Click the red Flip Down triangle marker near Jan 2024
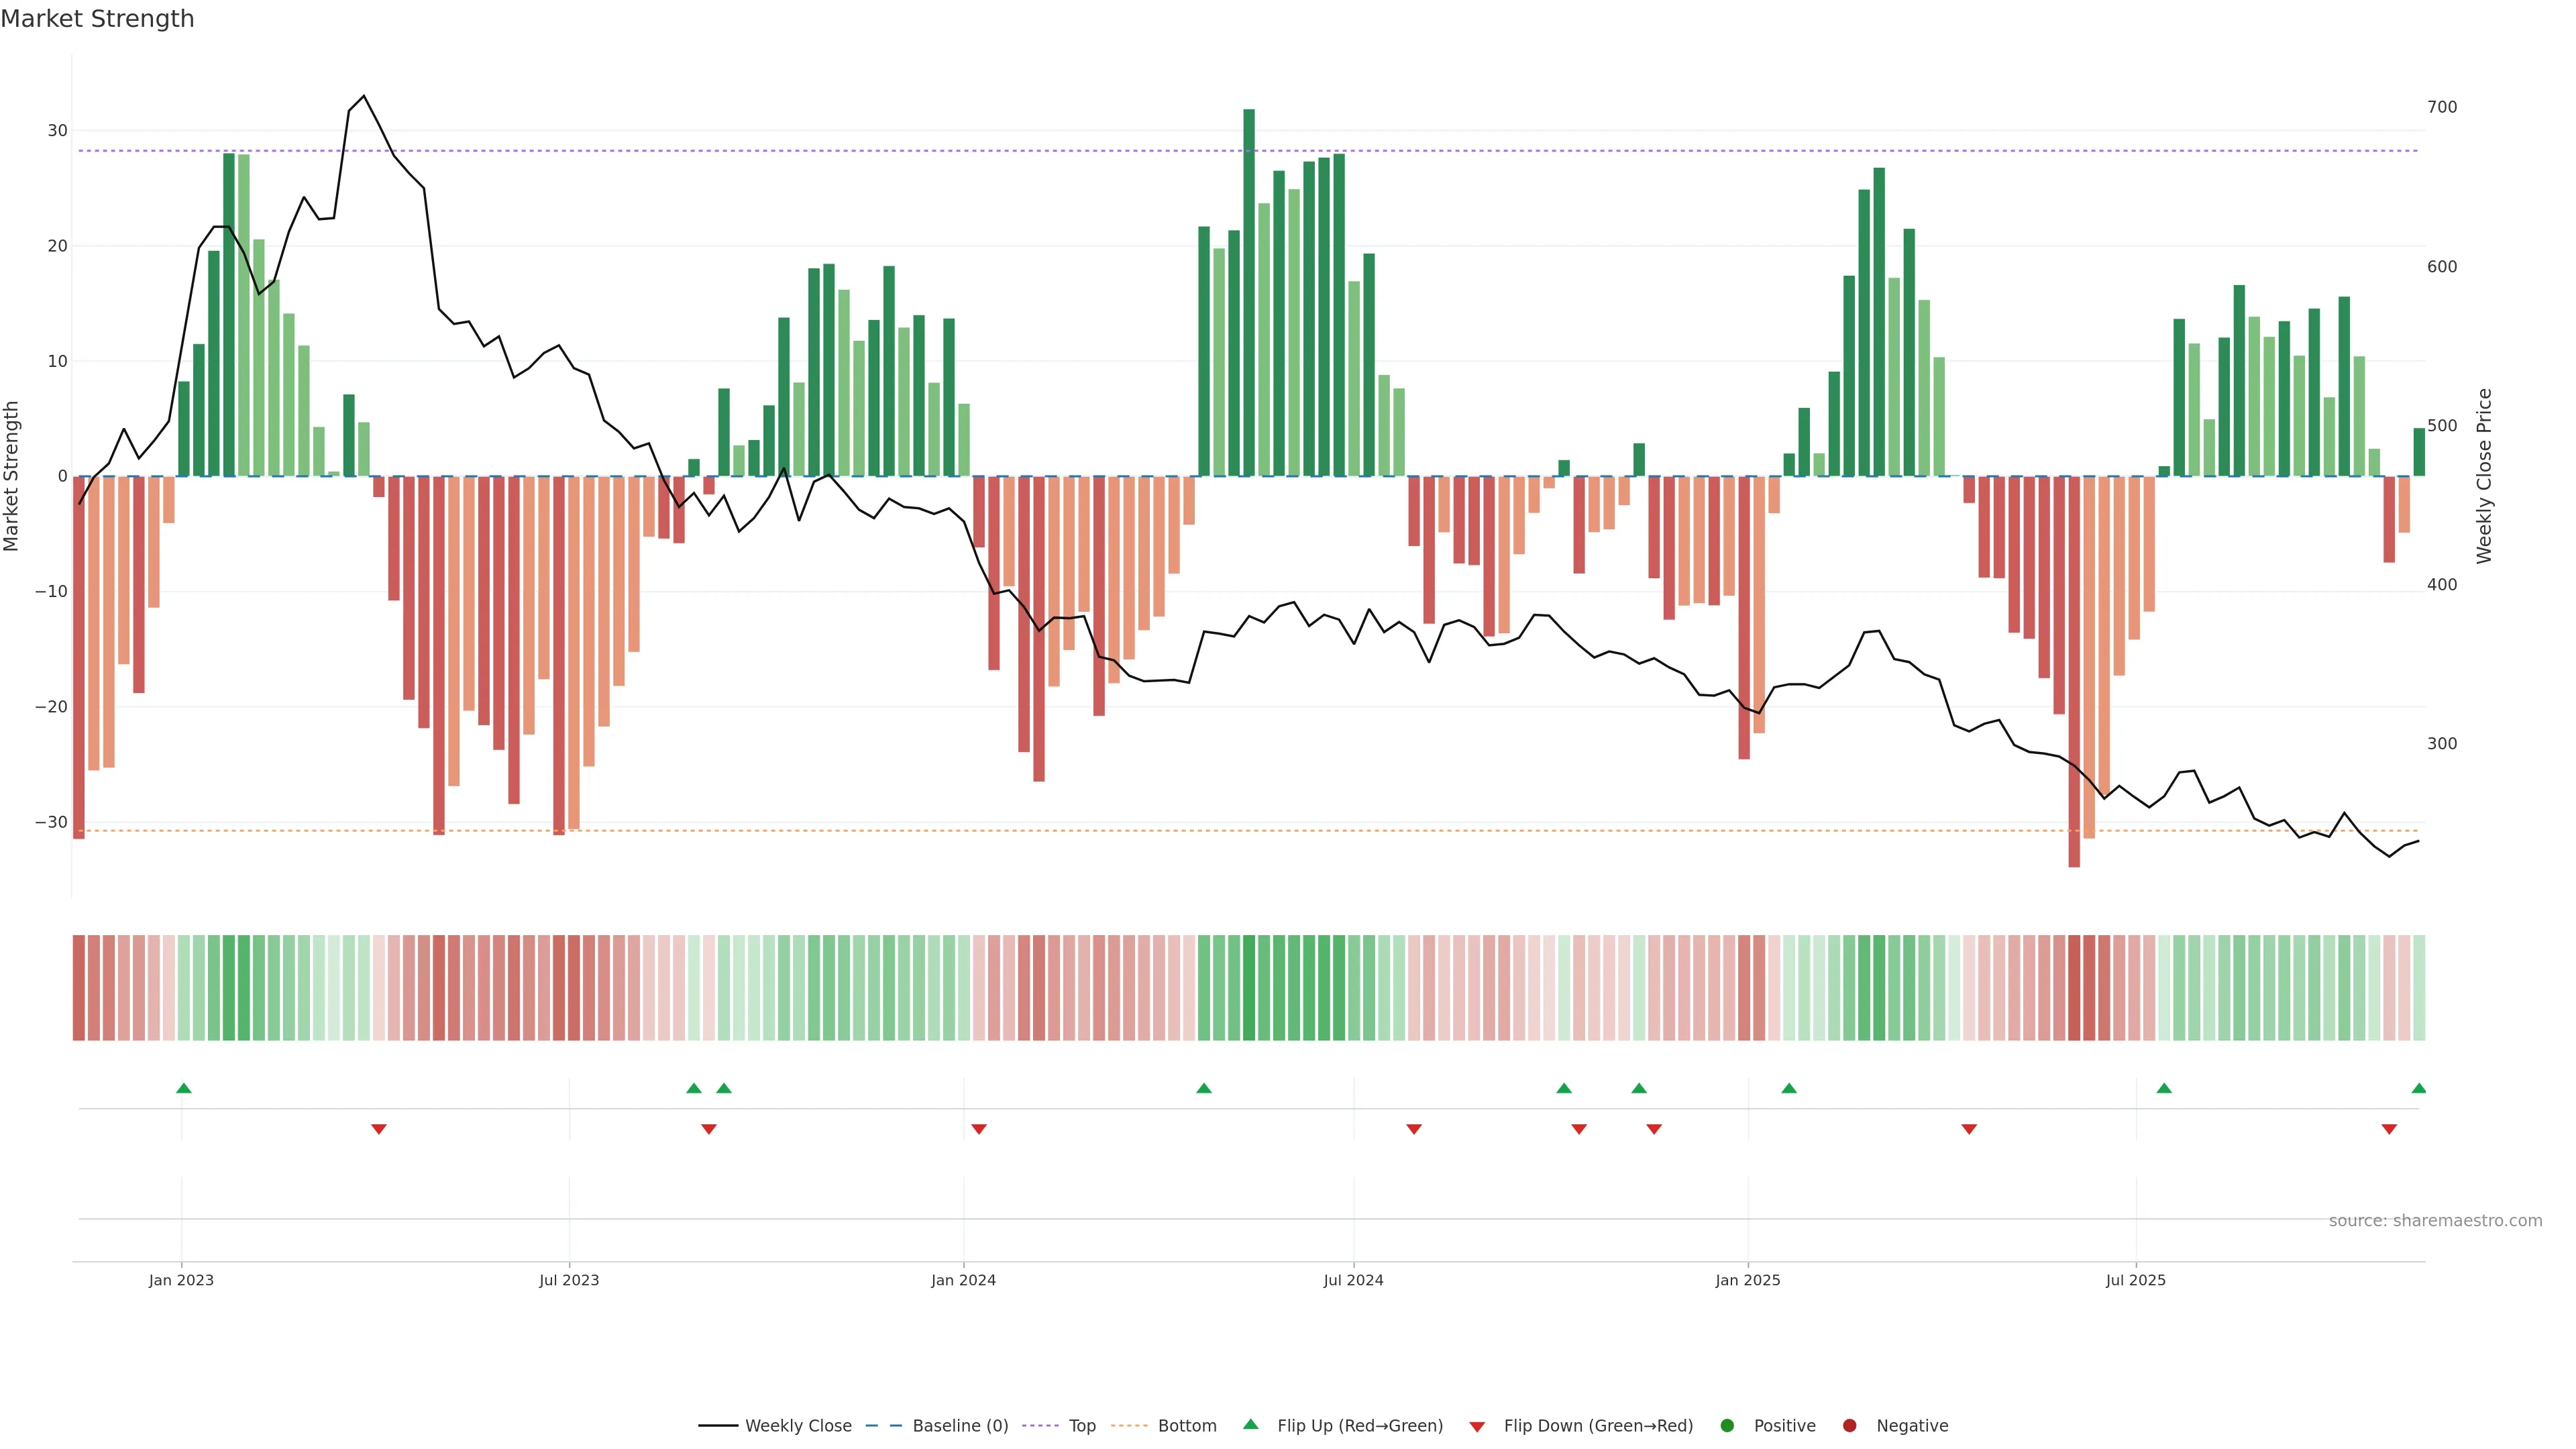The image size is (2576, 1449). click(x=979, y=1129)
